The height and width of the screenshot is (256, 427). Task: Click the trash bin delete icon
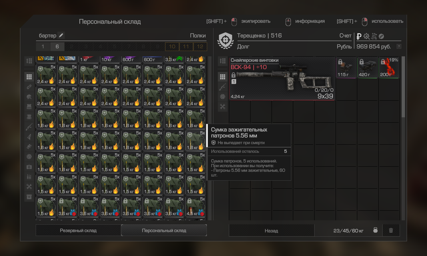coord(391,230)
